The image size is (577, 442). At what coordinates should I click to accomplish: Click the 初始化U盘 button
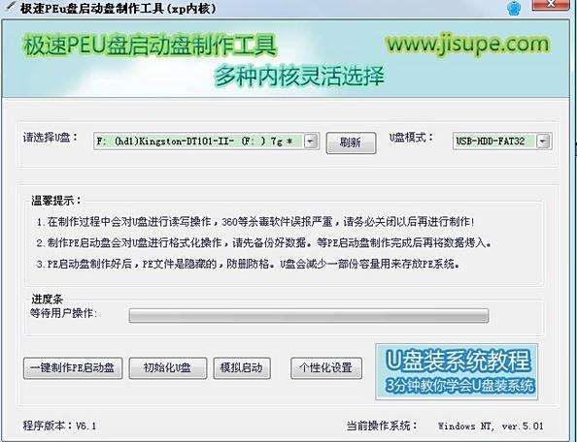coord(168,367)
